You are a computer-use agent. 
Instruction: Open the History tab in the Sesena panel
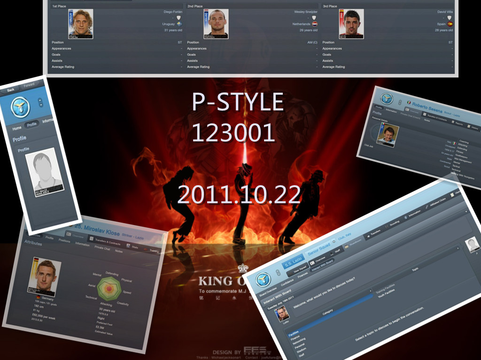click(473, 127)
